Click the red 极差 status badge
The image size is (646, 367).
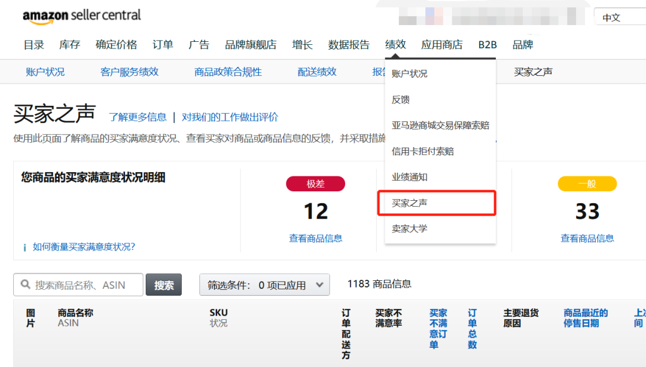(x=316, y=183)
